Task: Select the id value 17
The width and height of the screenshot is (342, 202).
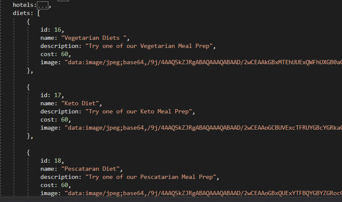Action: pyautogui.click(x=57, y=95)
